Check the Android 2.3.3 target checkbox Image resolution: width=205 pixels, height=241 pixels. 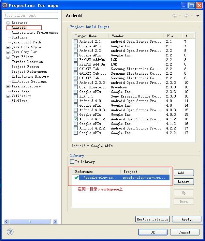point(76,83)
